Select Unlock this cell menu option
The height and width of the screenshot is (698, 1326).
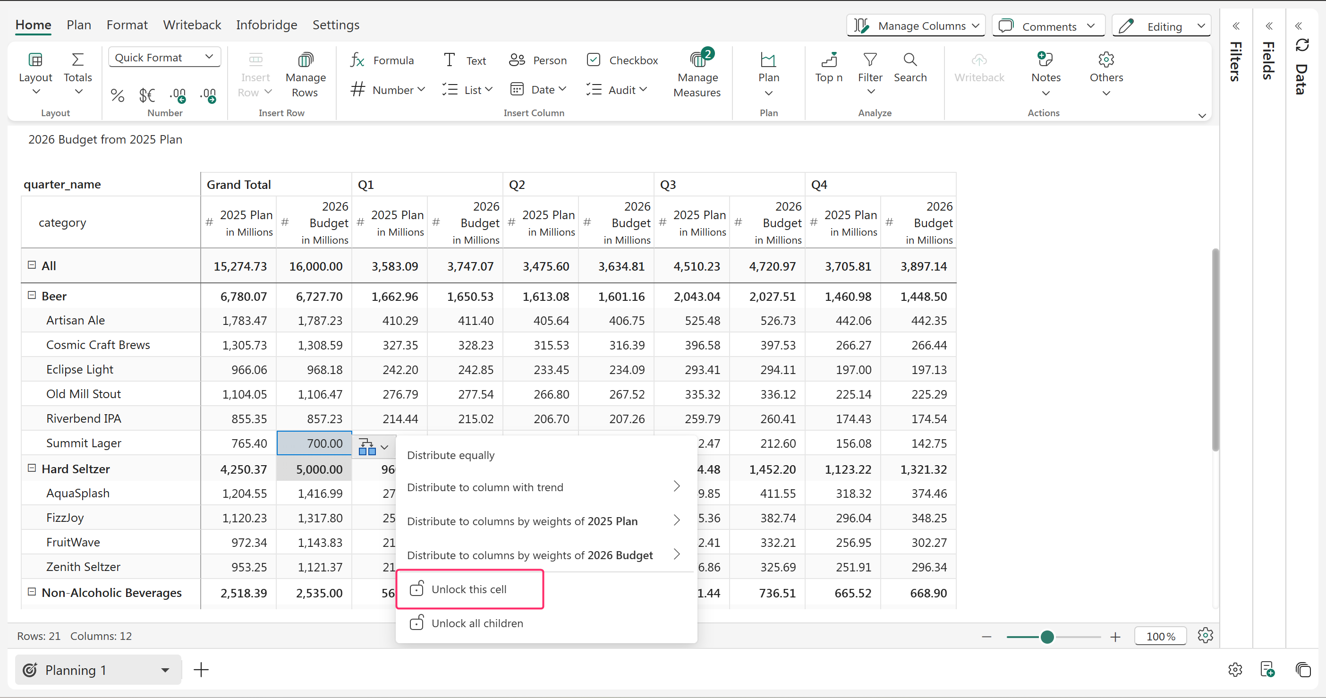[469, 589]
